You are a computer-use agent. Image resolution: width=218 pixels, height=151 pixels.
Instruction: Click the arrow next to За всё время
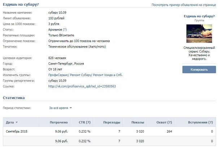pyautogui.click(x=71, y=108)
